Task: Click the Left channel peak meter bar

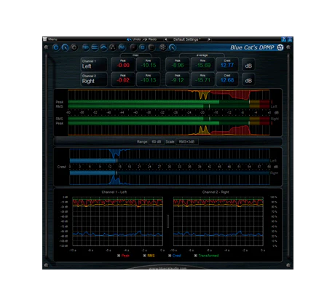Action: click(169, 102)
